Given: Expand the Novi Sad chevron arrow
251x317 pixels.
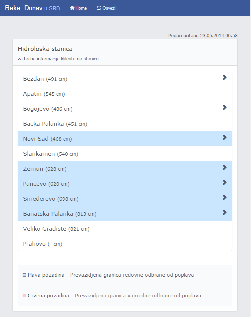Looking at the screenshot, I should [224, 138].
